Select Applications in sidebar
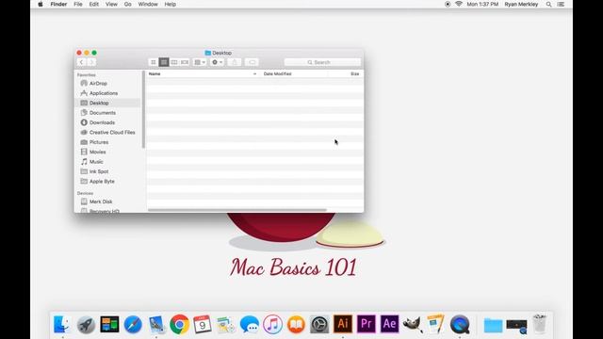Screen dimensions: 603x339 click(x=103, y=93)
